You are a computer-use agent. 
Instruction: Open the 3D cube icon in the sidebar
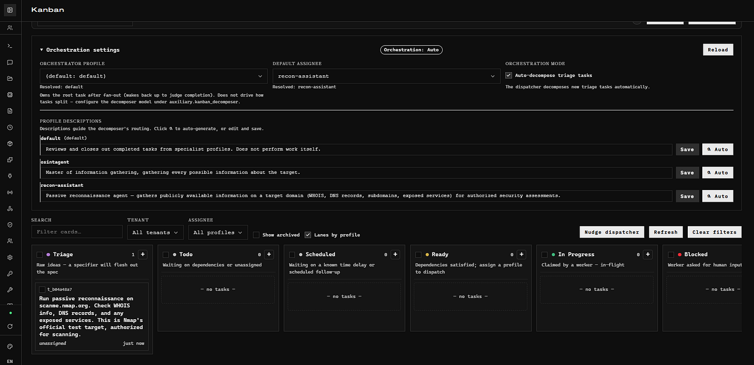pos(10,144)
